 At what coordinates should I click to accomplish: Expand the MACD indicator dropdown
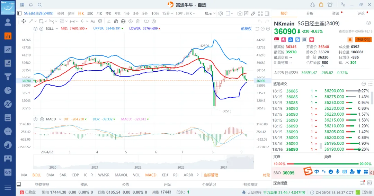click(x=60, y=119)
